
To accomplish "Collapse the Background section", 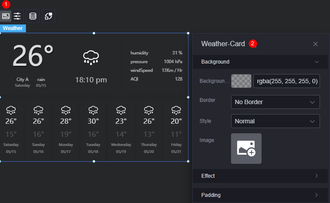I will (260, 62).
